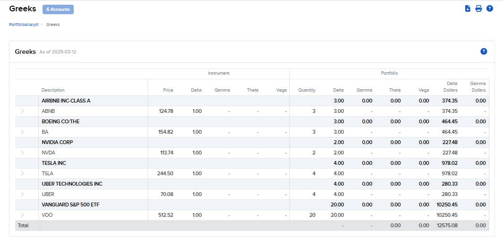Image resolution: width=503 pixels, height=239 pixels.
Task: Click the Quantity column header
Action: pos(306,90)
